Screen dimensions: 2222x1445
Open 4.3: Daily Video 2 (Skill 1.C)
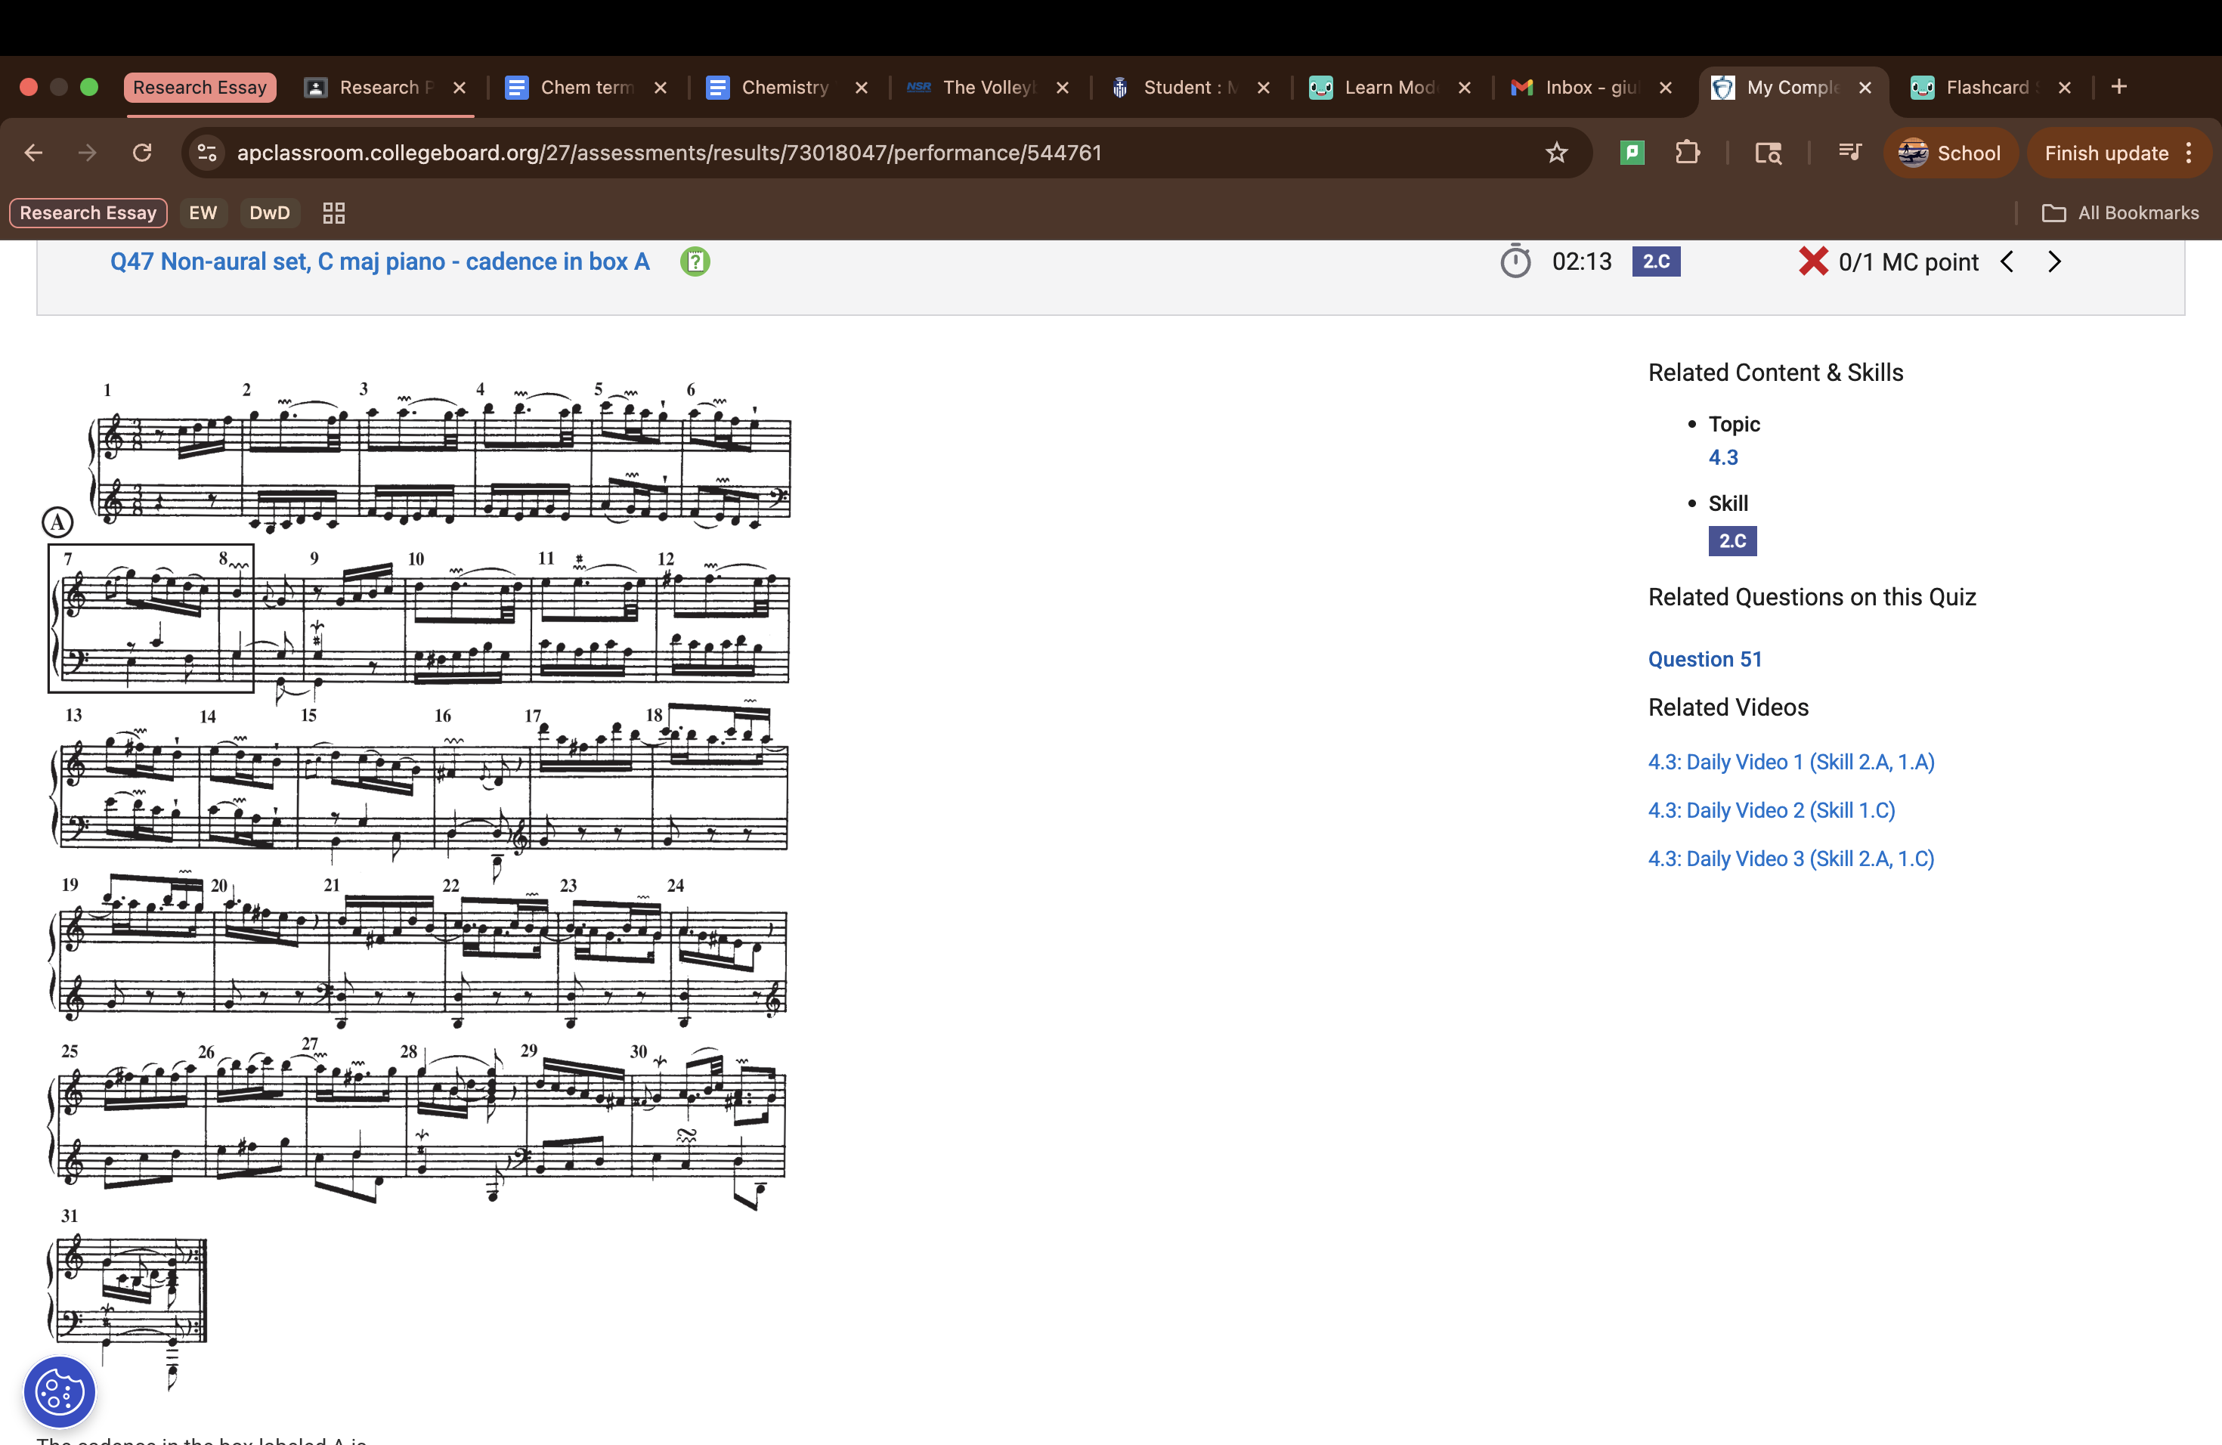click(1771, 809)
